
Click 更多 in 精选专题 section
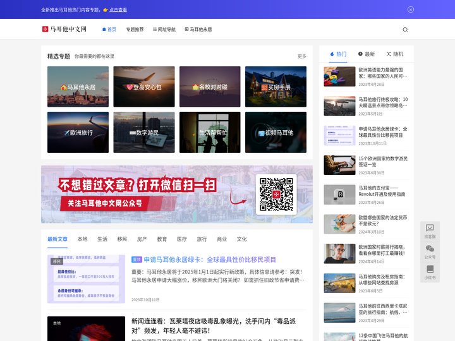302,56
